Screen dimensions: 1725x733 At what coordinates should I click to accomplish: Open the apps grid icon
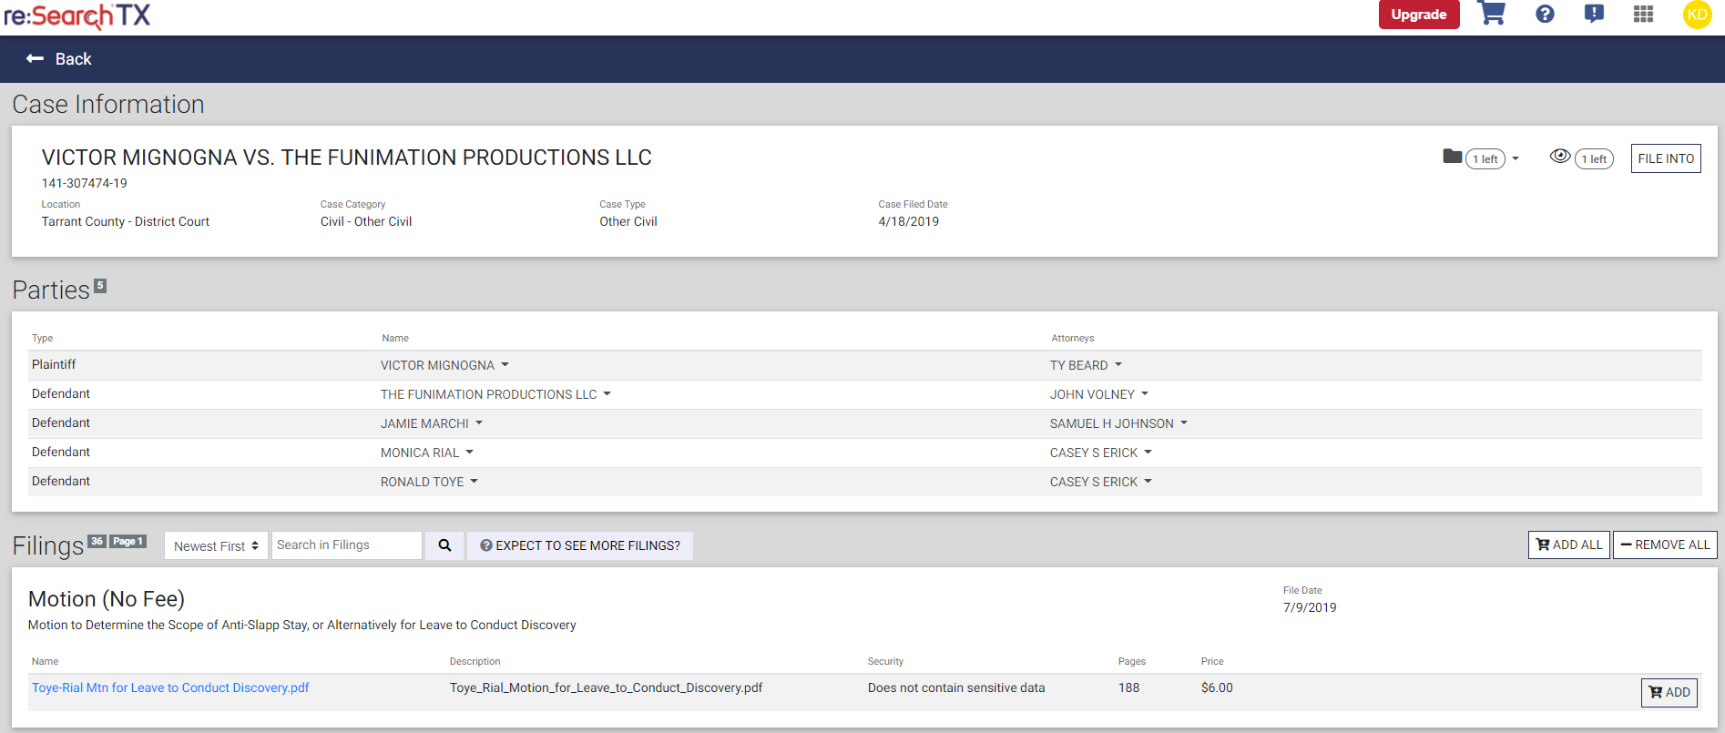pyautogui.click(x=1643, y=14)
